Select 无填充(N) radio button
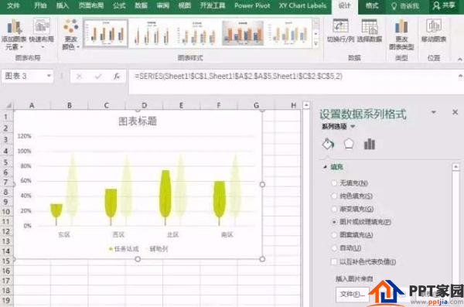The image size is (464, 307). point(334,183)
